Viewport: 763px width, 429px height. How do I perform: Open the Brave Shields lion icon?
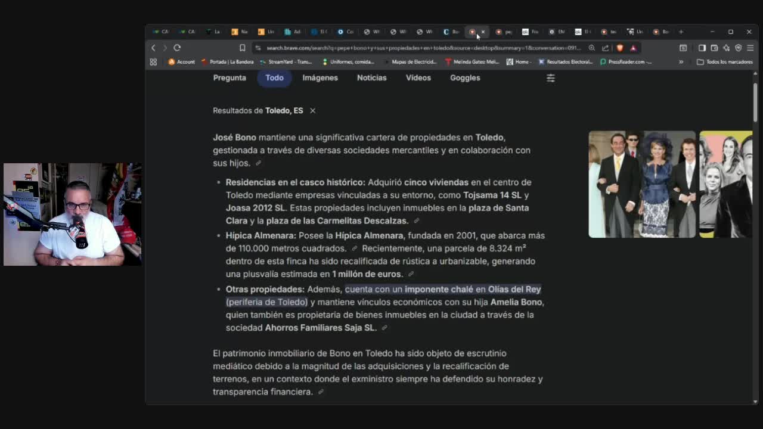point(620,48)
